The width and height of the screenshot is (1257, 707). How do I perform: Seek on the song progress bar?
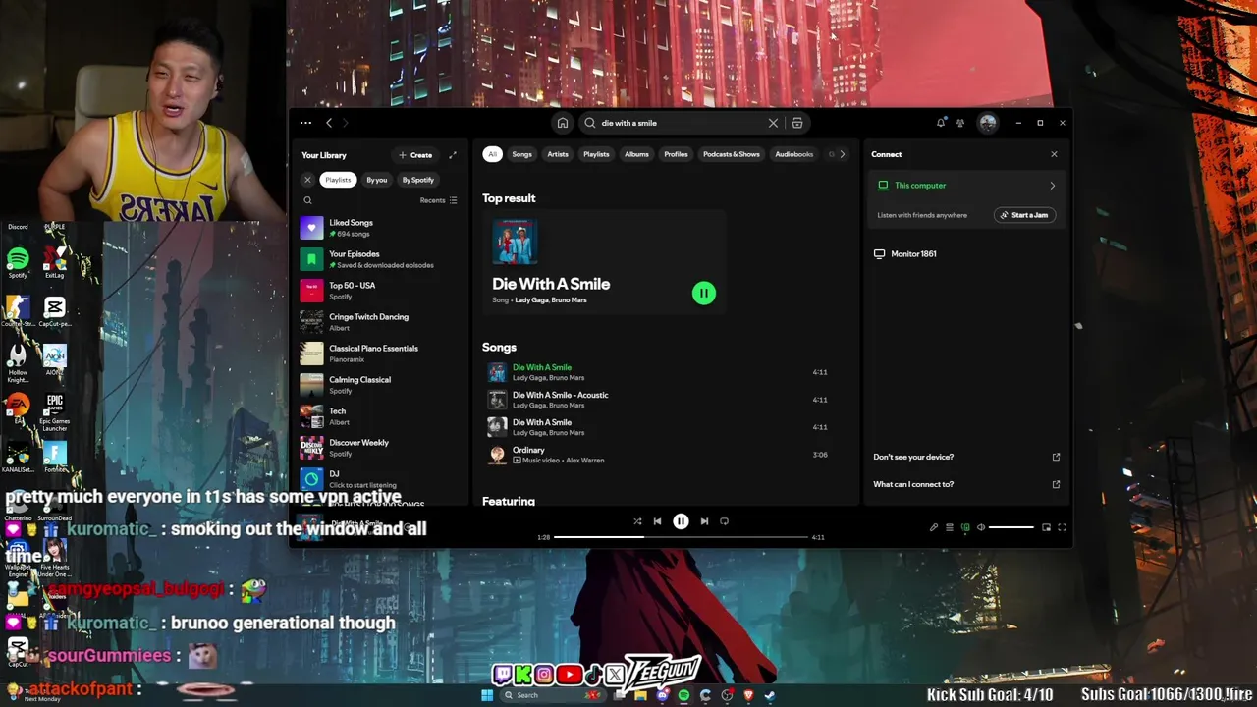pyautogui.click(x=681, y=537)
